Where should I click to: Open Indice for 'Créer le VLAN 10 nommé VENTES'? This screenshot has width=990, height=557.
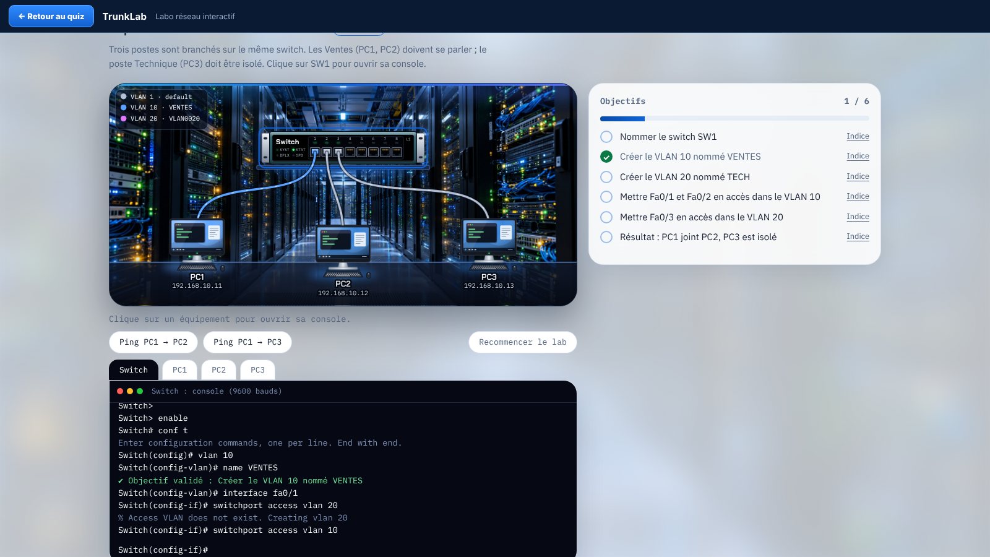(858, 156)
